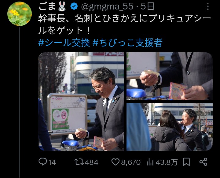
Task: Like the tweet with heart icon
Action: 115,162
